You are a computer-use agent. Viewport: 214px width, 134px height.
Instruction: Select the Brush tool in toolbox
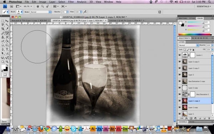[7, 33]
